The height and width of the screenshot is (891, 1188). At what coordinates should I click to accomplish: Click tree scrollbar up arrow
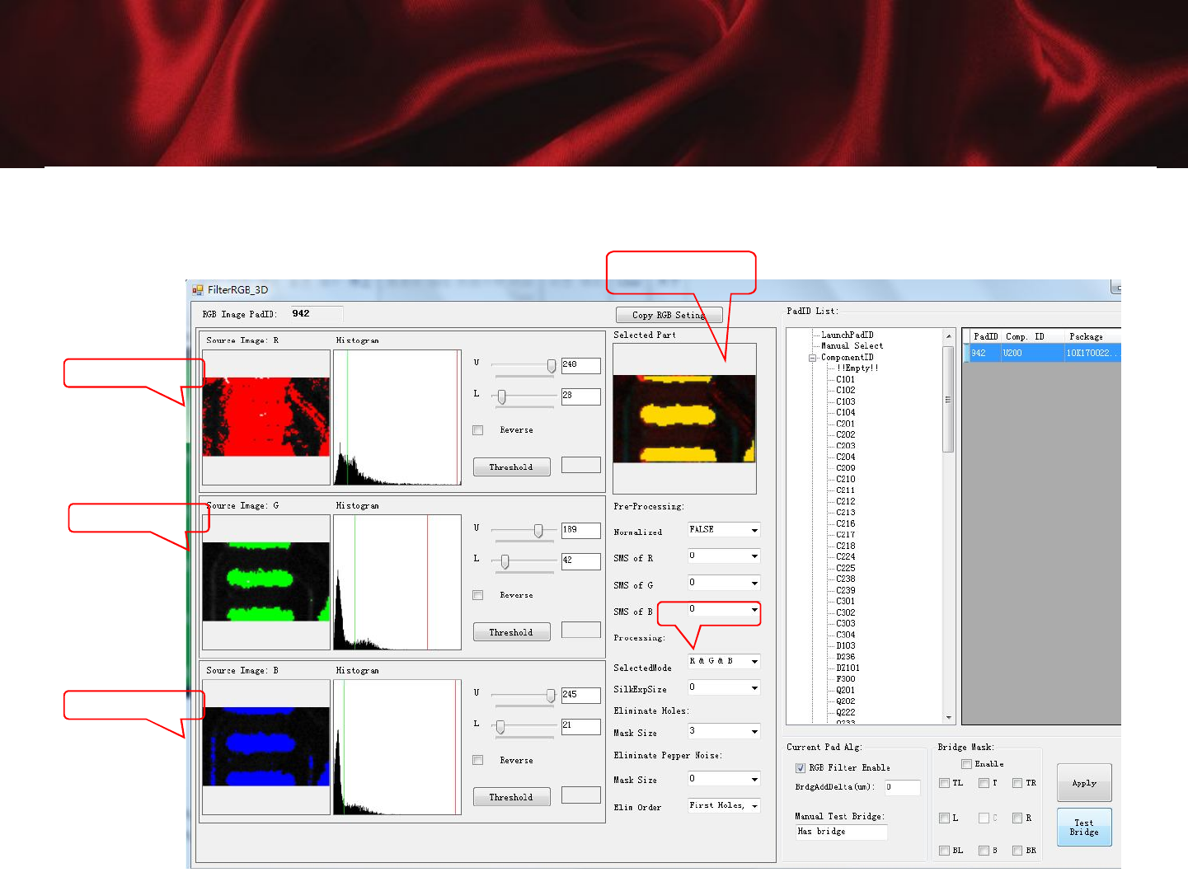pos(949,335)
